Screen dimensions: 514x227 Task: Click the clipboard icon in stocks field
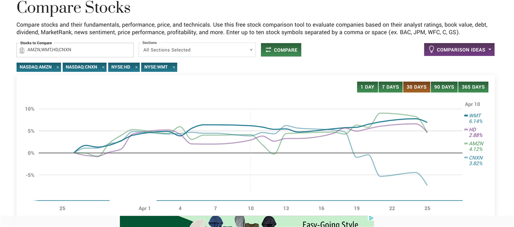coord(22,50)
